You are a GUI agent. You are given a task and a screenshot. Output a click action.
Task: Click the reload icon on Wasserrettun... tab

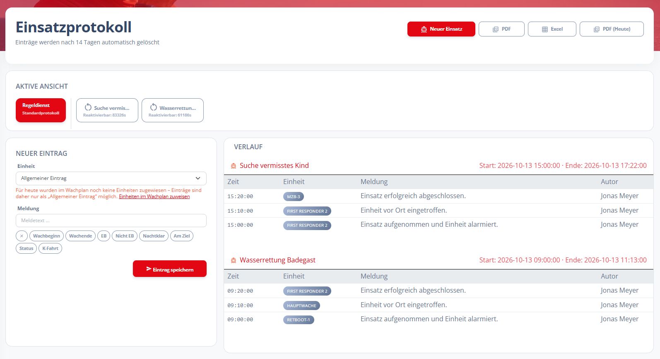point(154,107)
